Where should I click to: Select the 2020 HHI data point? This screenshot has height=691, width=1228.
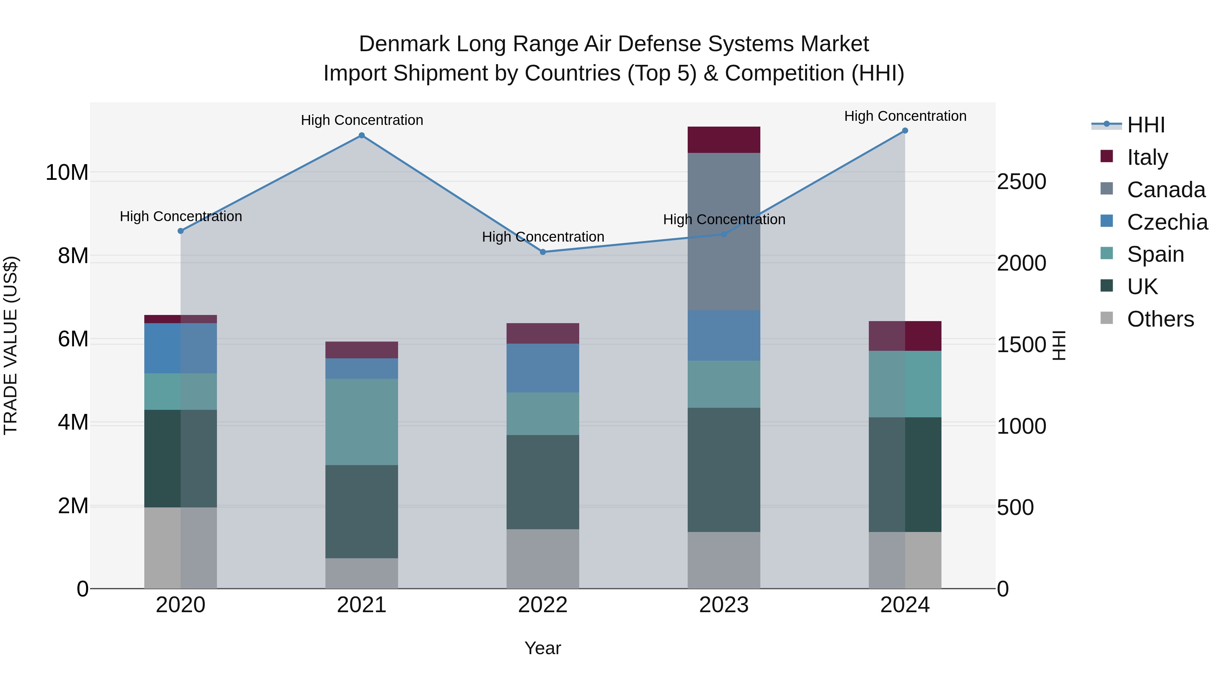181,231
